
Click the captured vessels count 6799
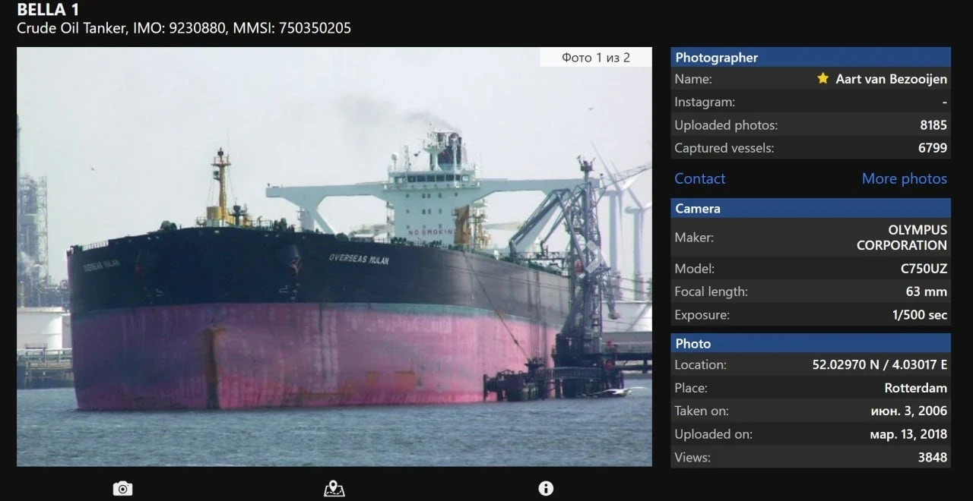pyautogui.click(x=933, y=148)
